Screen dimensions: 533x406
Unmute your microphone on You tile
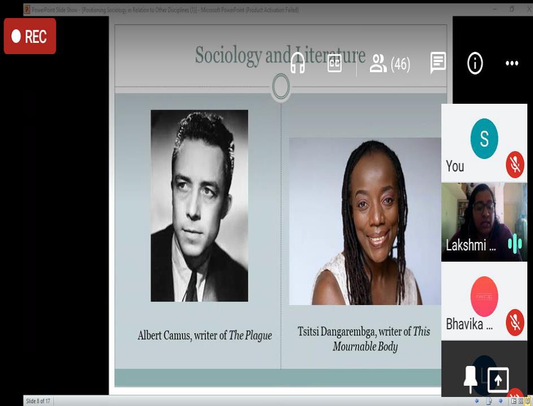point(514,165)
